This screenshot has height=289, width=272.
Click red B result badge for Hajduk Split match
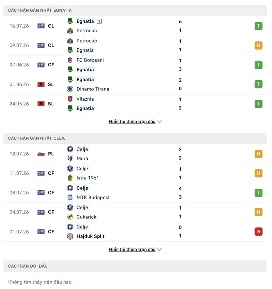pos(258,232)
